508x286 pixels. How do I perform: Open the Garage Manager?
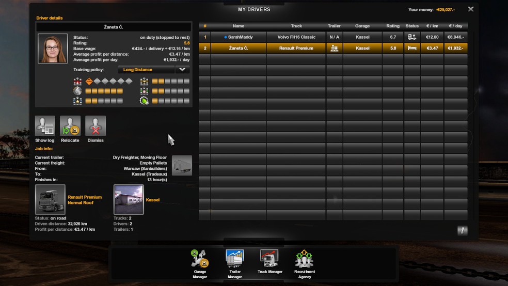(x=200, y=260)
